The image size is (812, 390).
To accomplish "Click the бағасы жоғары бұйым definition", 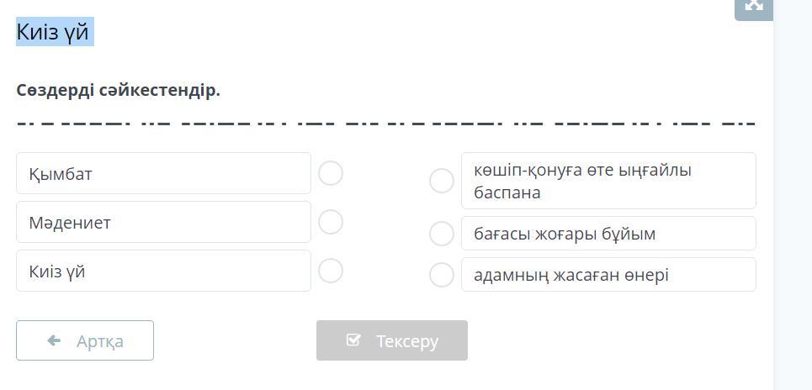I will click(x=608, y=234).
